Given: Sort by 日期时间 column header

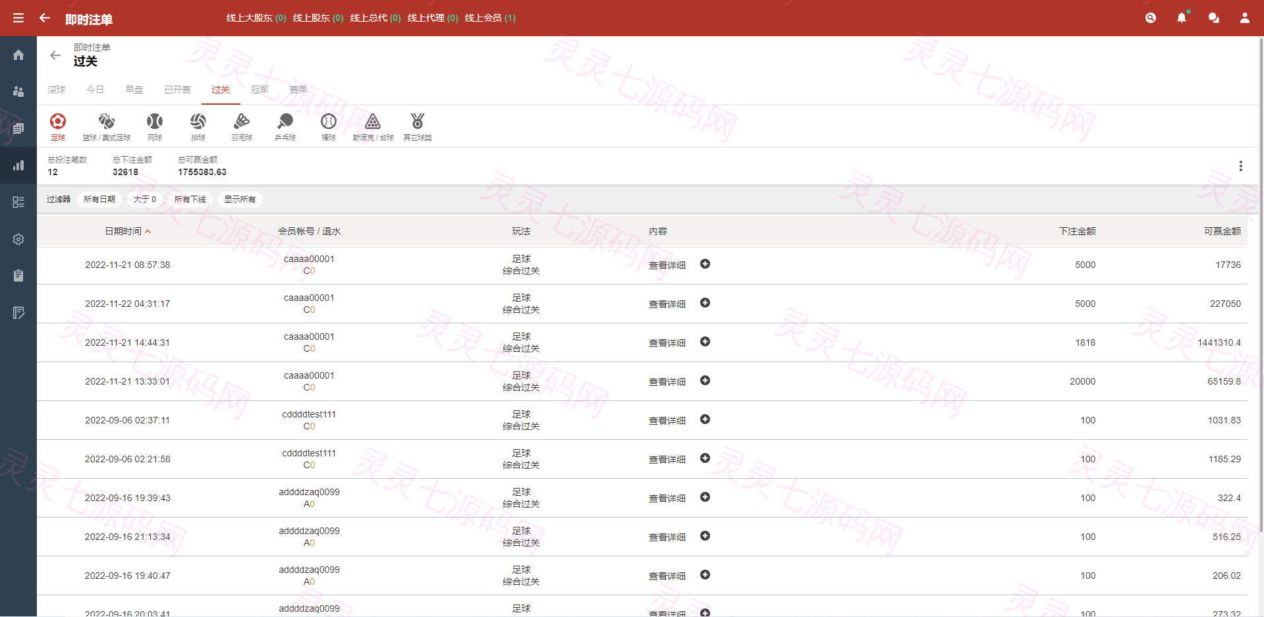Looking at the screenshot, I should click(128, 231).
